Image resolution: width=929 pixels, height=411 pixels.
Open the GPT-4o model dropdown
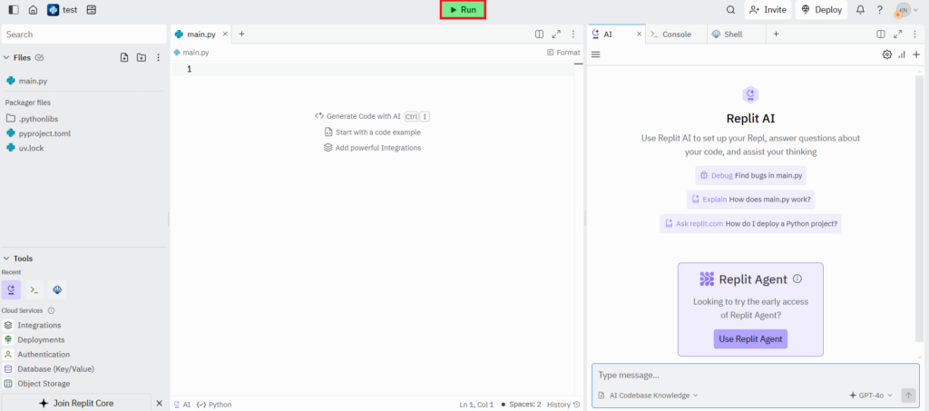871,396
